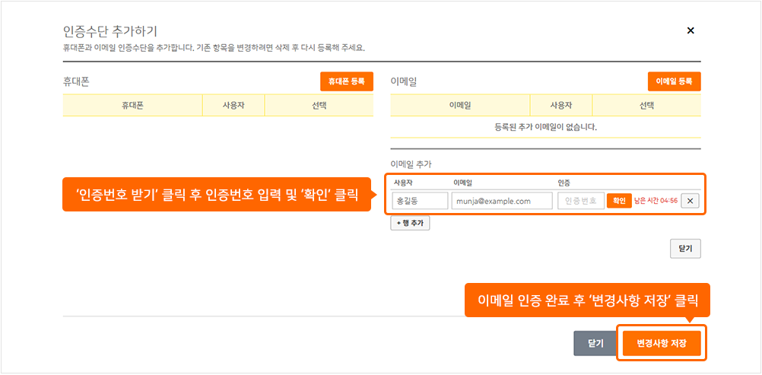The image size is (762, 375).
Task: Click the 선택 header in email table
Action: click(647, 106)
